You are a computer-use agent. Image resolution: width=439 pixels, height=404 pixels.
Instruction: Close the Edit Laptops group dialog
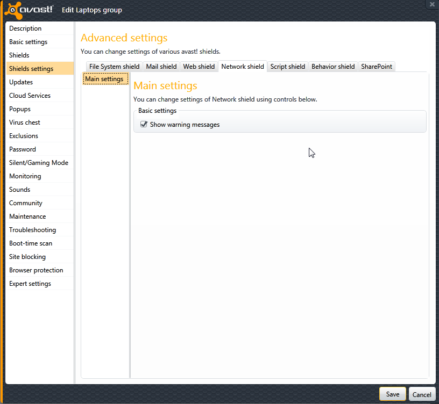tap(432, 4)
